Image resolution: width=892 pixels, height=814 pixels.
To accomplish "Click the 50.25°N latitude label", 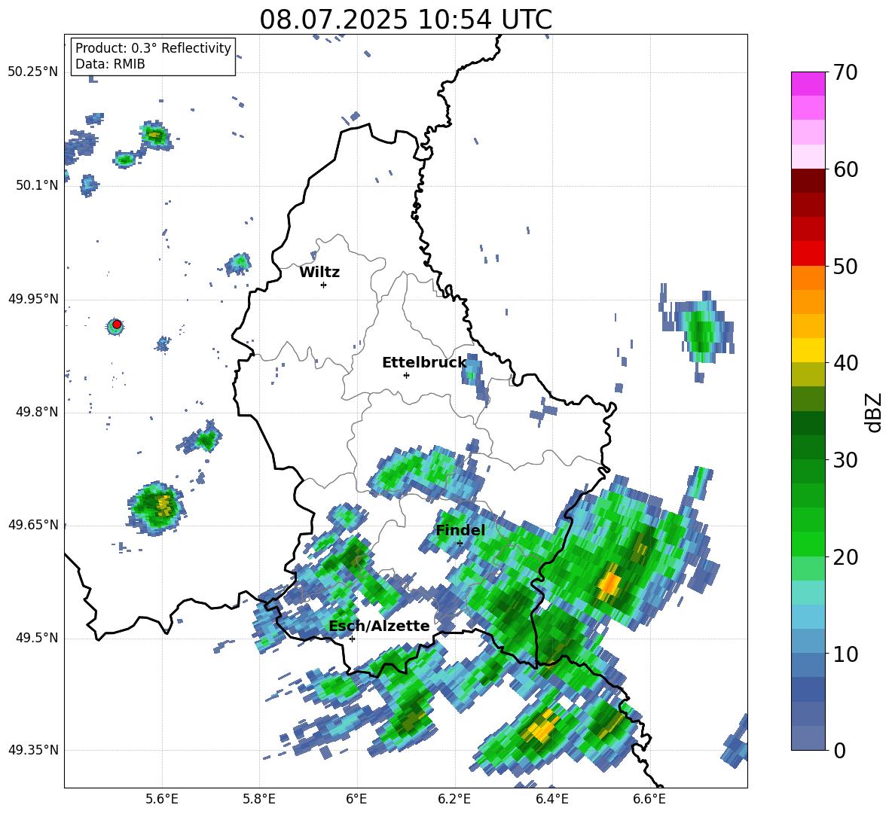I will click(33, 72).
